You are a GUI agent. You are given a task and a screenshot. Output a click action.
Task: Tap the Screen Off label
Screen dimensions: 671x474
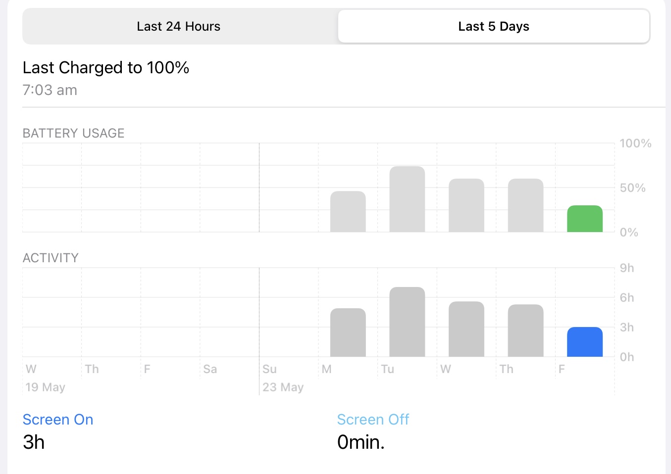[373, 420]
